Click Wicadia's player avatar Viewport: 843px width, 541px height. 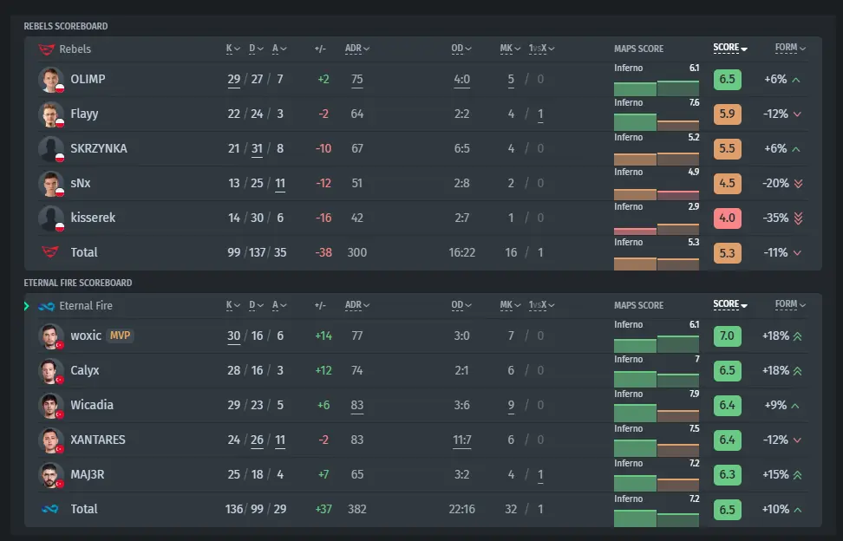(51, 405)
